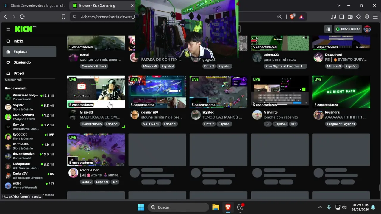Open the Drops section
381x214 pixels.
[29, 73]
